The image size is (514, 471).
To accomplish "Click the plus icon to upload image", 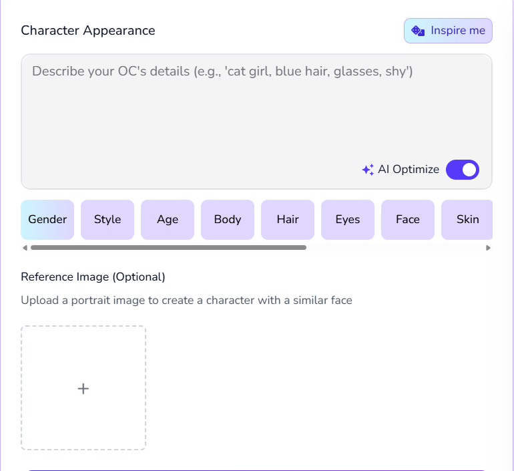I will click(x=83, y=389).
